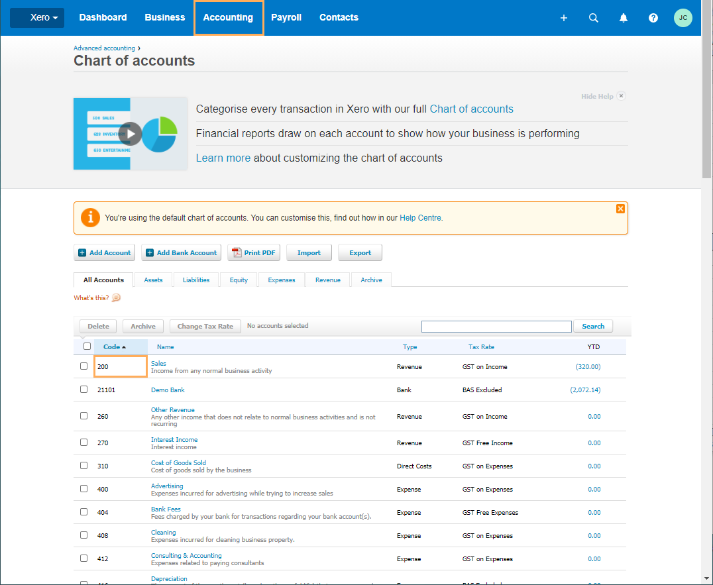713x585 pixels.
Task: Click the plus quick-add icon
Action: (563, 18)
